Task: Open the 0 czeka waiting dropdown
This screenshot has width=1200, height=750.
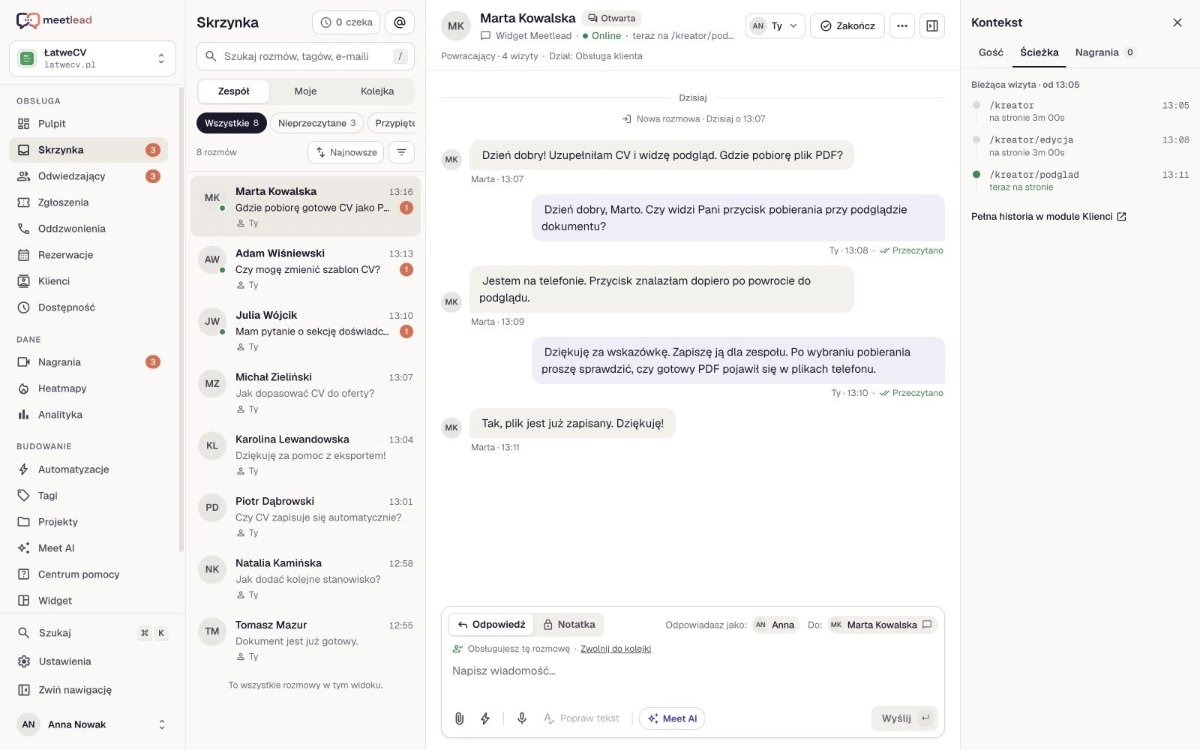Action: click(x=346, y=22)
